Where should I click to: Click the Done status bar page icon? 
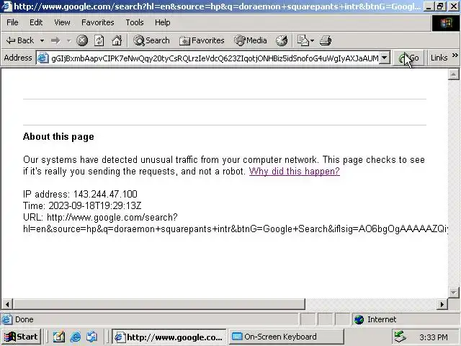(7, 319)
